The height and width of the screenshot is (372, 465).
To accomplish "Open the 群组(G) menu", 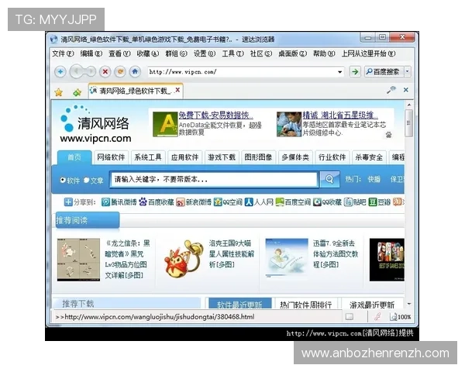I will [176, 53].
